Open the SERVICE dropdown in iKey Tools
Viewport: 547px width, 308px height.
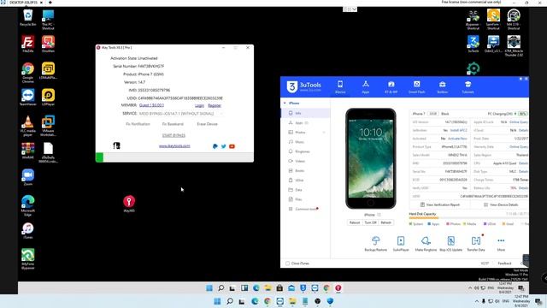[180, 114]
